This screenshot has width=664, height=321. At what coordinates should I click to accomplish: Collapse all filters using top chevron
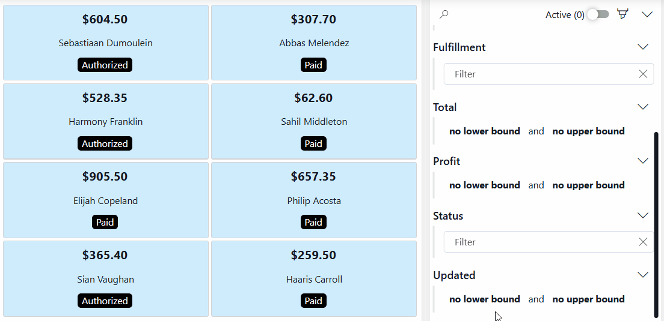click(647, 14)
